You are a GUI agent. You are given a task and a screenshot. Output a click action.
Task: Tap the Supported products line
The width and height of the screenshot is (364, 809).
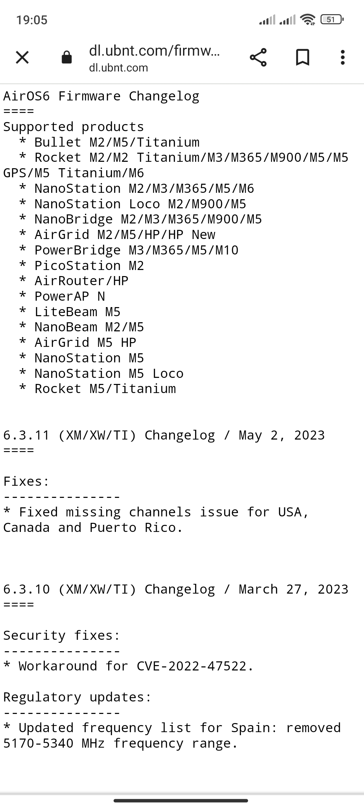(73, 127)
